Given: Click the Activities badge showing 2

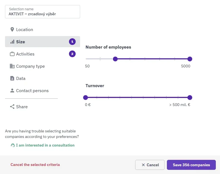Looking at the screenshot, I should 72,54.
